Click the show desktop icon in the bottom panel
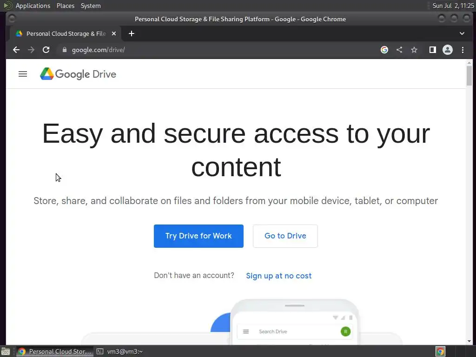The width and height of the screenshot is (476, 357). click(6, 351)
